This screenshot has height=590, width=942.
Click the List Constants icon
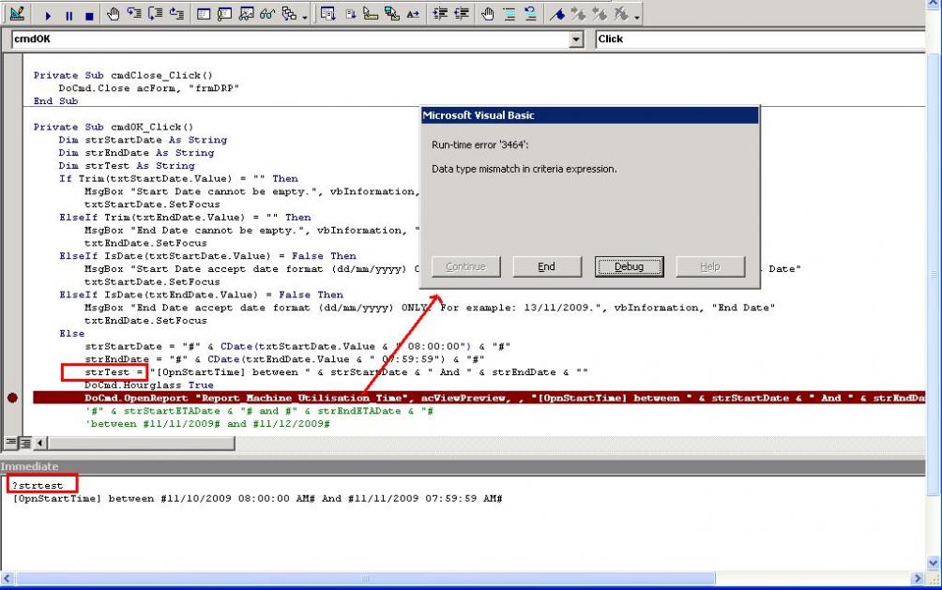[350, 14]
